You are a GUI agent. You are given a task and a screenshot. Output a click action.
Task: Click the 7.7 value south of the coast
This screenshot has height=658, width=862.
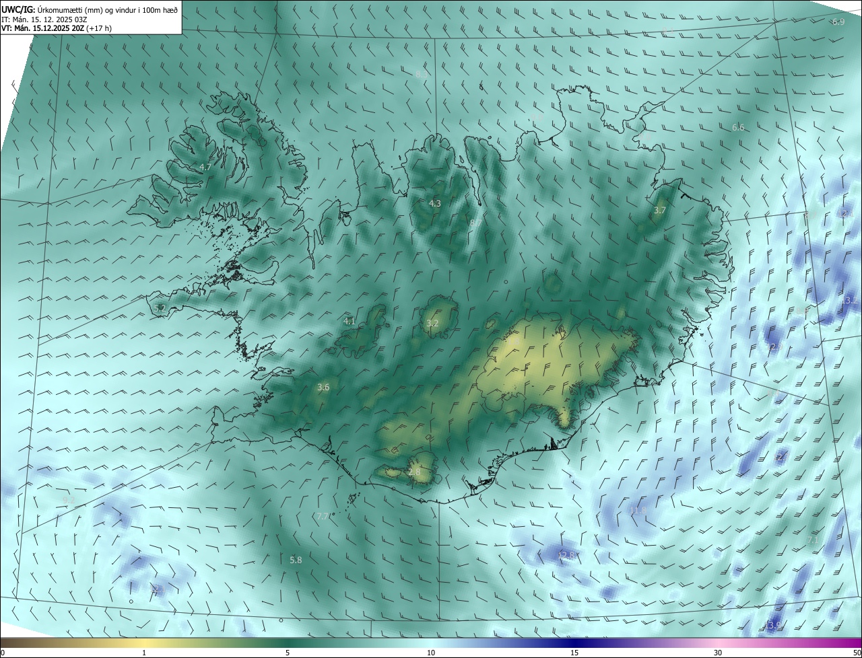(323, 517)
